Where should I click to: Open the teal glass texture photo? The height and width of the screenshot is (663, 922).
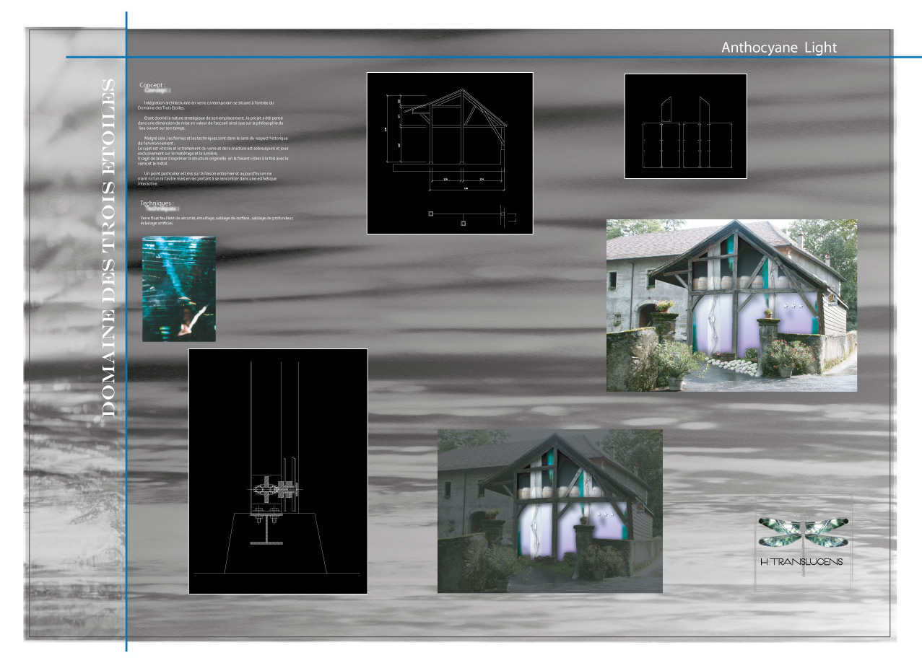click(178, 289)
